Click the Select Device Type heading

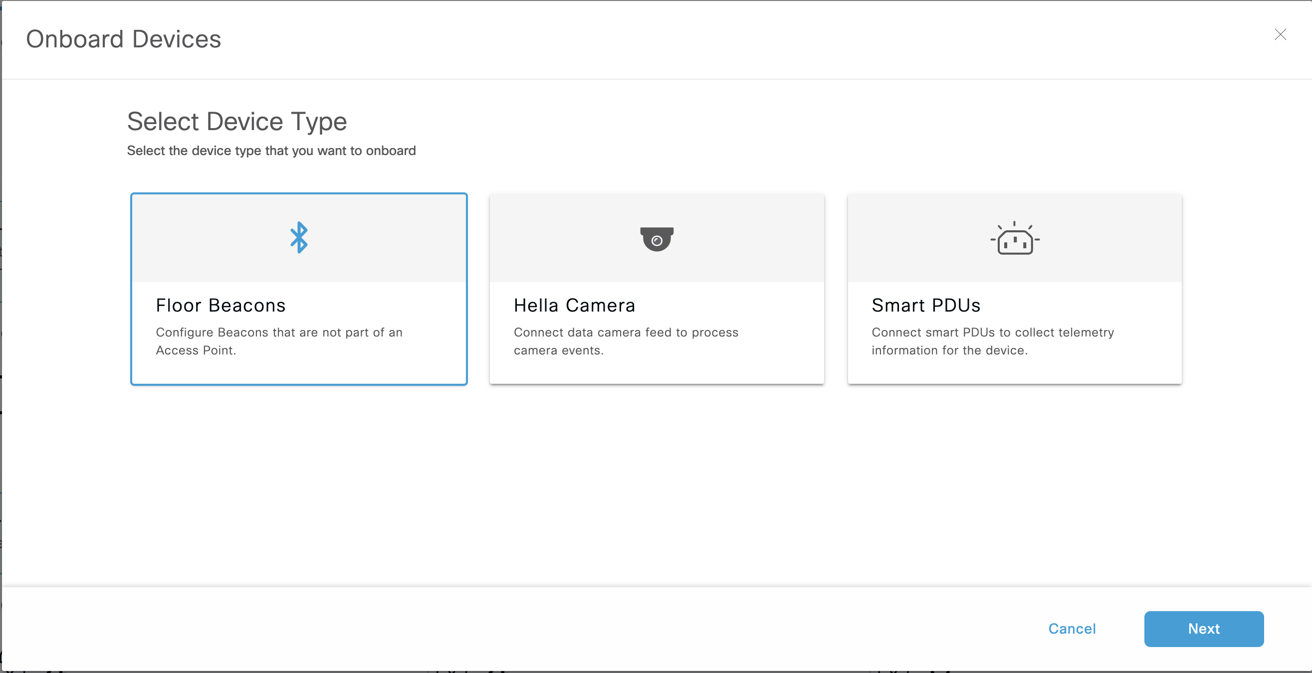point(237,121)
